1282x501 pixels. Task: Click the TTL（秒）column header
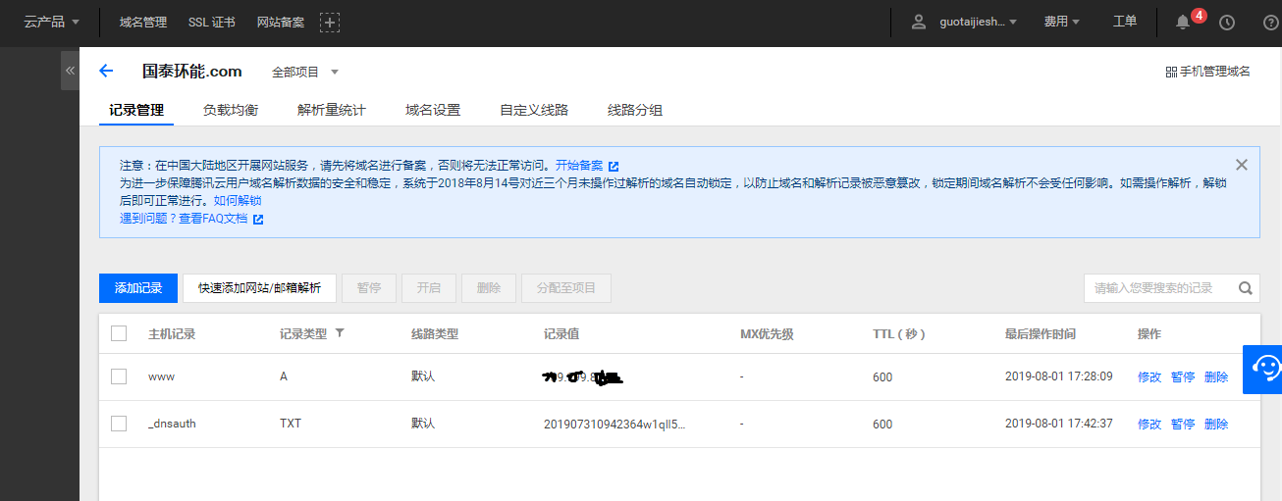point(899,333)
